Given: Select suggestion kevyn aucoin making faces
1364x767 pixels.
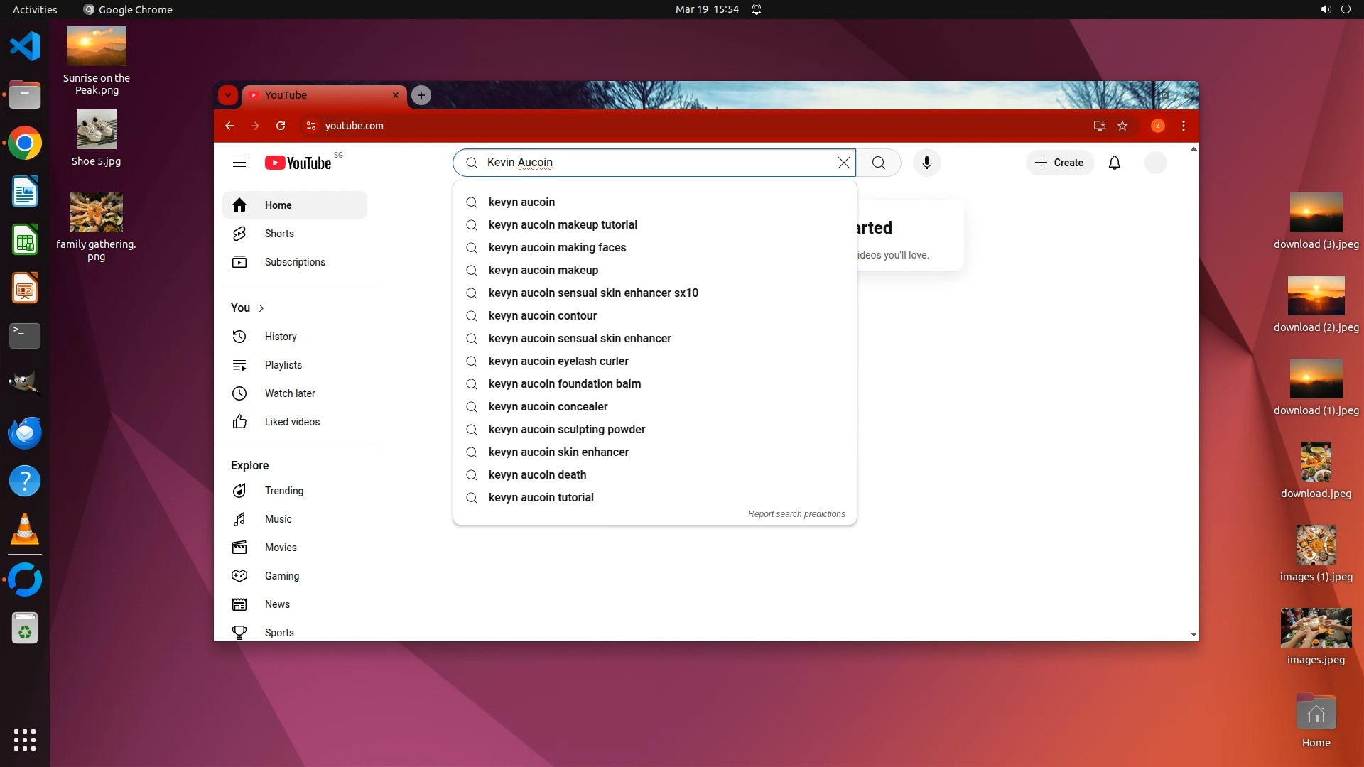Looking at the screenshot, I should pos(557,248).
